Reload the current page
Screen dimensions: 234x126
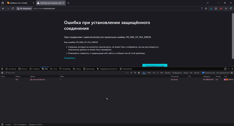coord(13,8)
